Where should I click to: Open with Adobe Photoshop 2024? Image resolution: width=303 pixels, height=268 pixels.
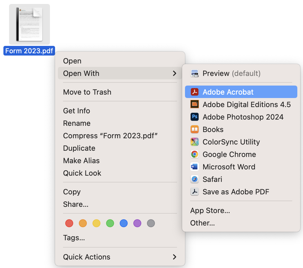click(241, 117)
